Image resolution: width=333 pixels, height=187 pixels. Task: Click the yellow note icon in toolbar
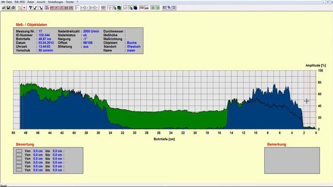(20, 8)
